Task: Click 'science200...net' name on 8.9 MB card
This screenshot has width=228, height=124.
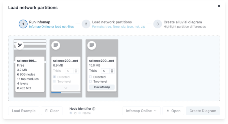Action: 66,61
